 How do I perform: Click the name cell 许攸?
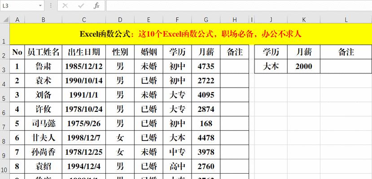pyautogui.click(x=43, y=109)
